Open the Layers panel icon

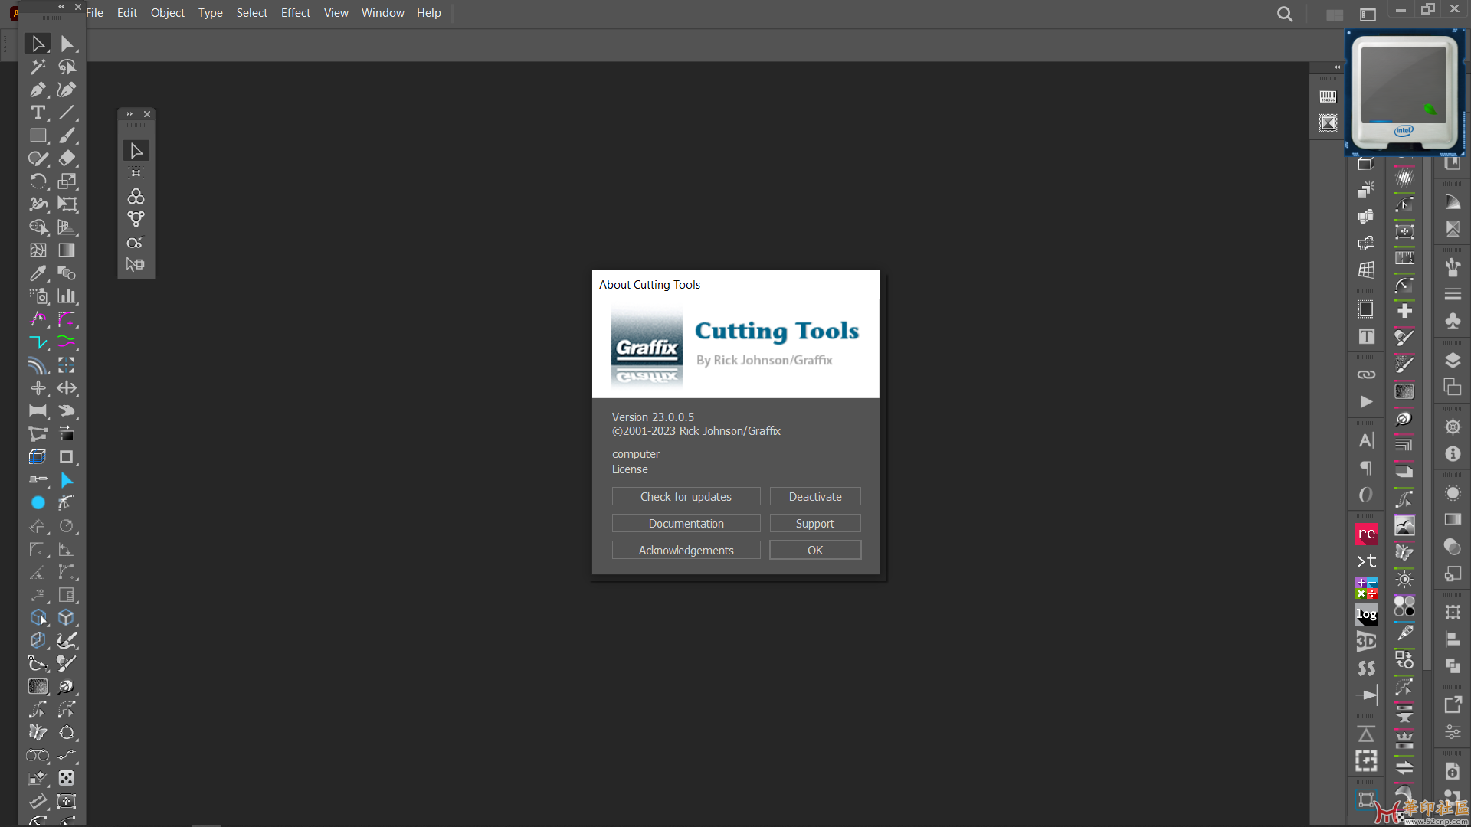1453,360
